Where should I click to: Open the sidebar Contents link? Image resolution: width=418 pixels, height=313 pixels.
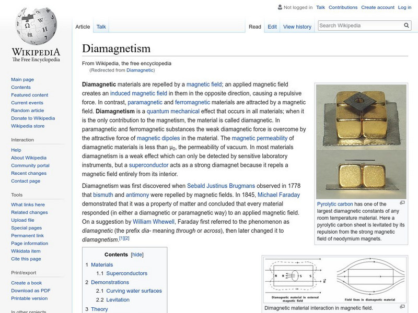click(x=21, y=87)
